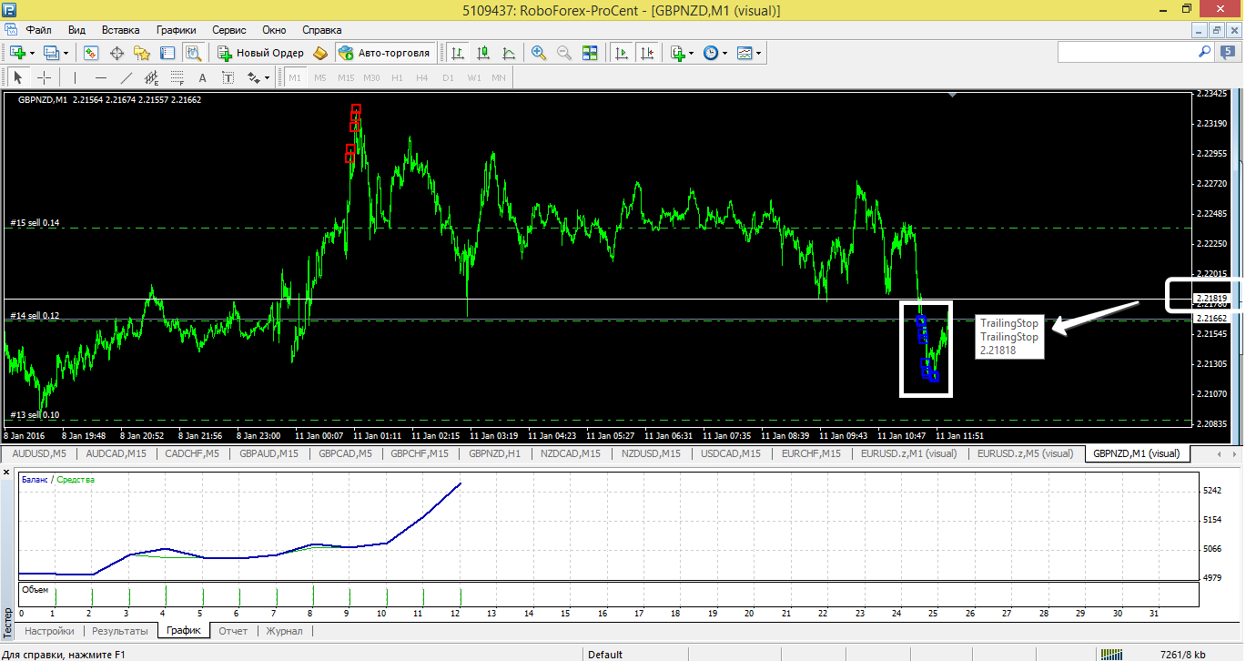Expand the profiles dropdown arrow
Screen dimensions: 1246x661
pos(66,53)
